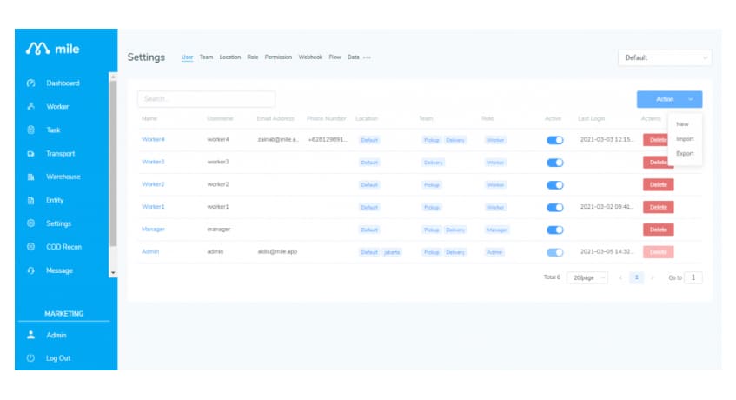Delete the Worker4 user
The height and width of the screenshot is (400, 736).
(656, 140)
